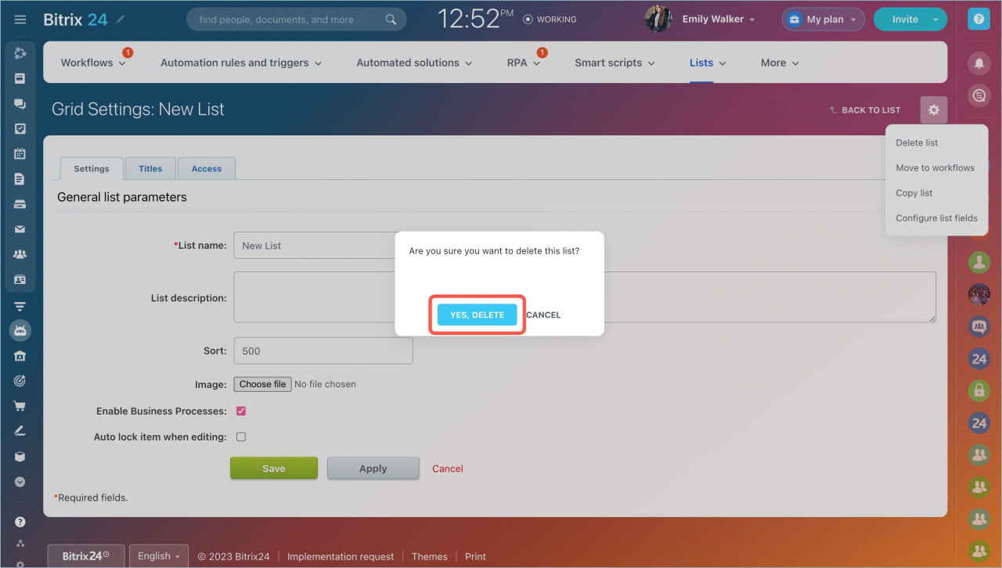Click the Implementation request footer link
This screenshot has height=568, width=1002.
click(x=341, y=556)
